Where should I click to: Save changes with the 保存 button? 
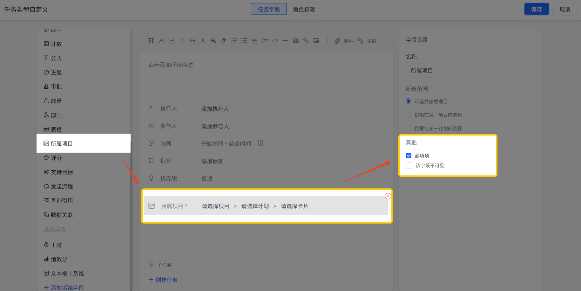(x=537, y=9)
